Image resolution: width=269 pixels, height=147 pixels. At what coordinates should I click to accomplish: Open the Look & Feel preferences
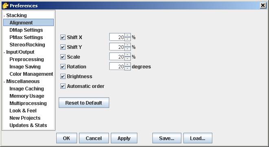(23, 111)
